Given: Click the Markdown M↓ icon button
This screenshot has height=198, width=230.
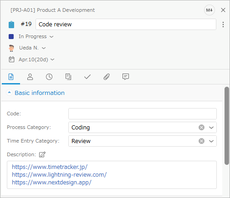Looking at the screenshot, I should point(209,10).
